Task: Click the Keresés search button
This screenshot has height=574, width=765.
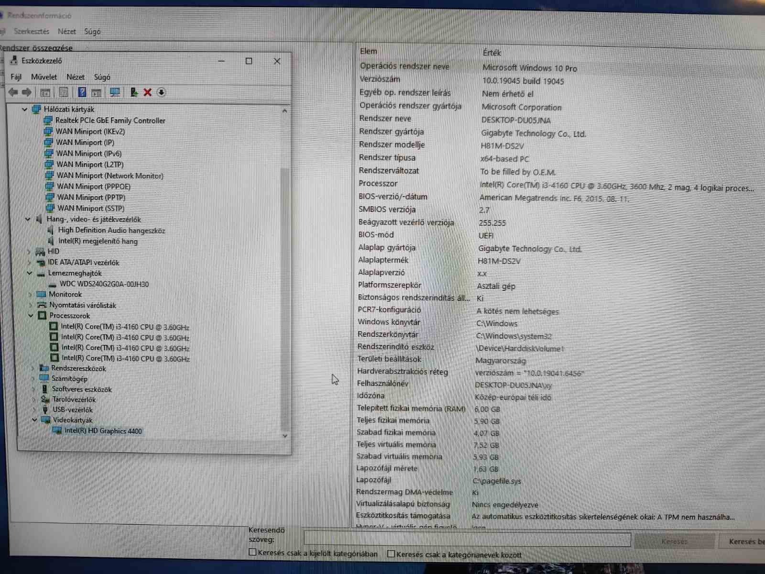Action: coord(674,541)
